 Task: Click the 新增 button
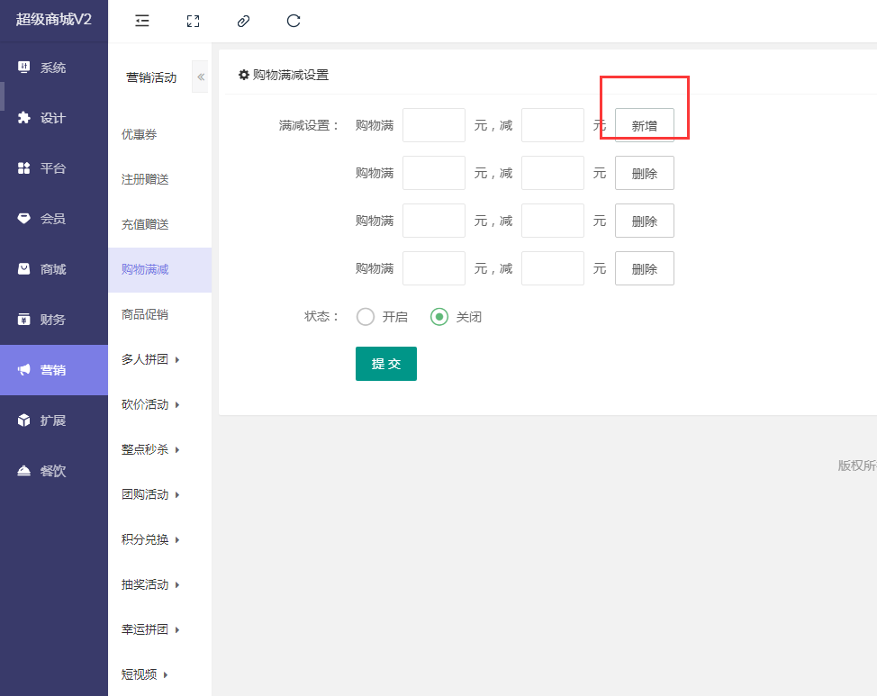click(x=645, y=125)
